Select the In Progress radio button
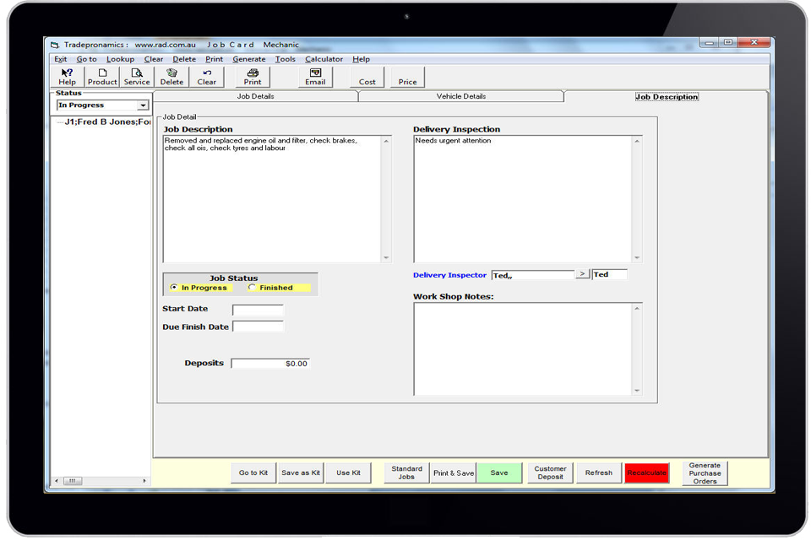 (175, 288)
